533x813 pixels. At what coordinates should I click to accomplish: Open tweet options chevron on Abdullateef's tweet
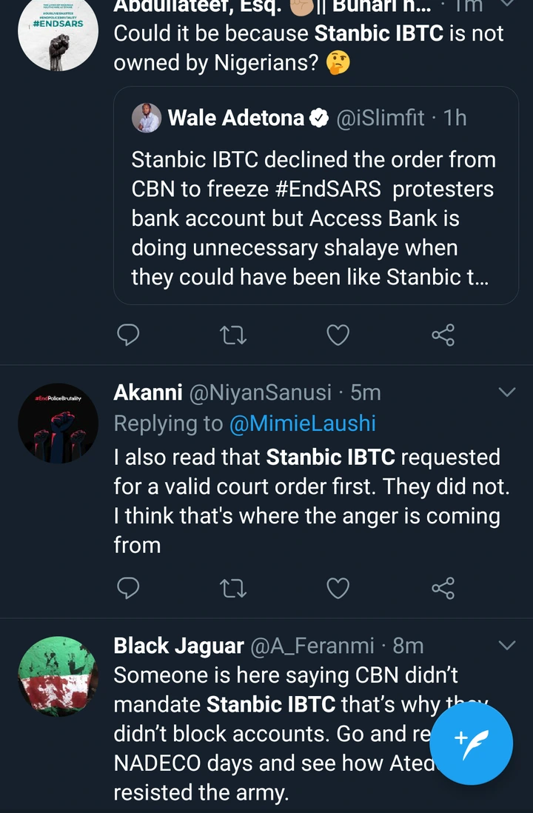pos(506,4)
